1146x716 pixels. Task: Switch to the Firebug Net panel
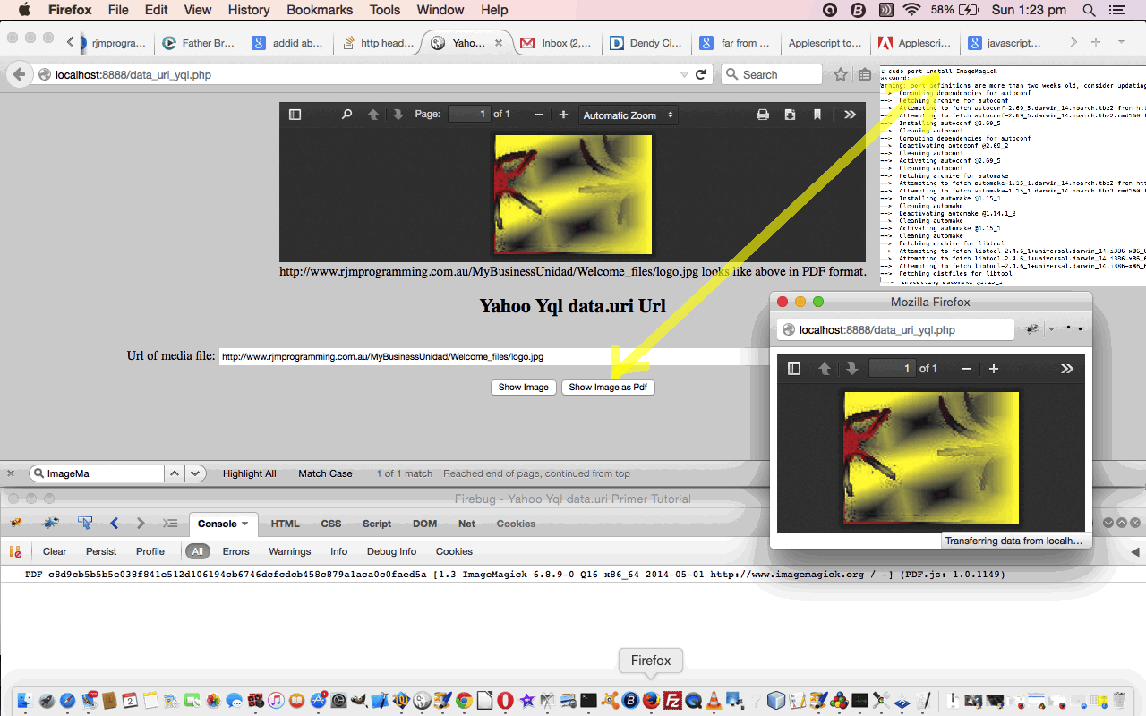pyautogui.click(x=466, y=524)
